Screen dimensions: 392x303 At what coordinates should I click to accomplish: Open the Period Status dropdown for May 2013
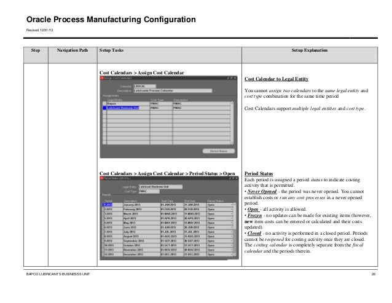[219, 222]
